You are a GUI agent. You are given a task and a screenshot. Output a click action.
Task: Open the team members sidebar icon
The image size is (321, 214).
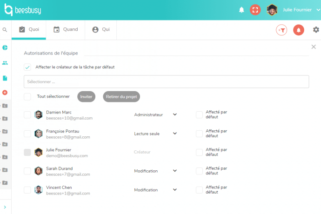(5, 63)
